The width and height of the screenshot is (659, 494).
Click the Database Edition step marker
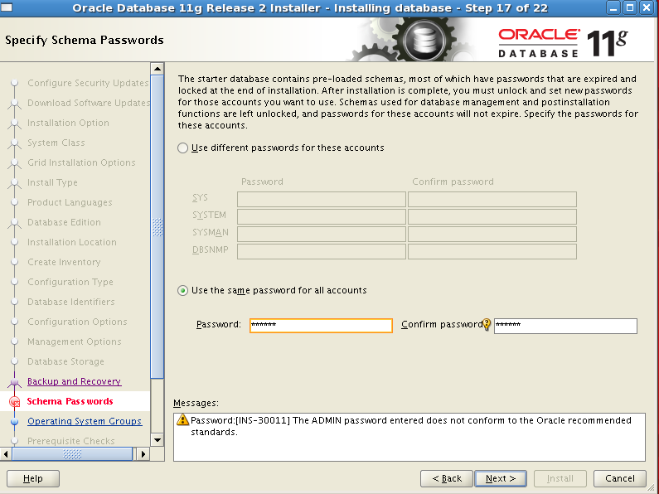pyautogui.click(x=15, y=223)
